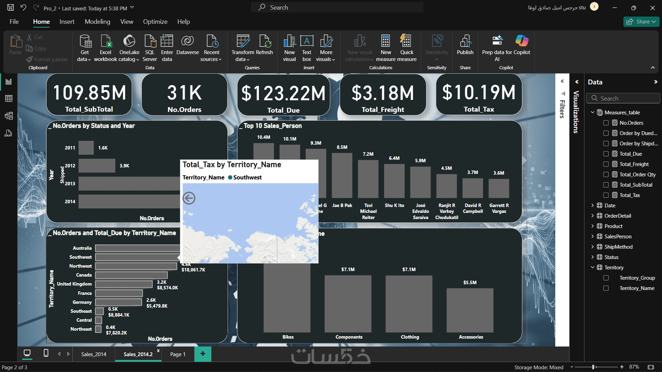
Task: Collapse the Measures_table tree node
Action: (x=592, y=112)
